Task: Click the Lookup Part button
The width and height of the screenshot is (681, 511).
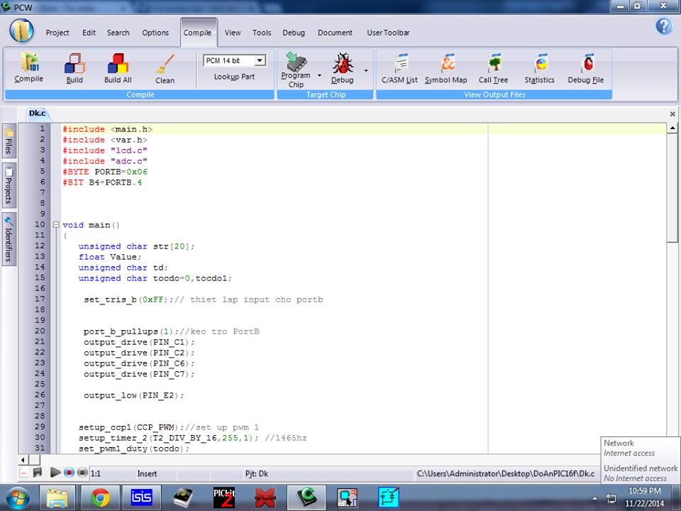Action: [234, 77]
